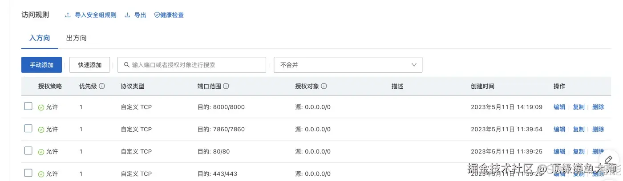Click the 授权策略 column header

click(50, 86)
